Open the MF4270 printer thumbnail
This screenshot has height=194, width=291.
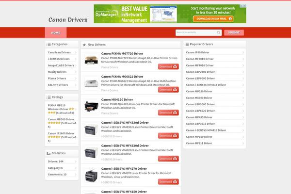pos(91,176)
